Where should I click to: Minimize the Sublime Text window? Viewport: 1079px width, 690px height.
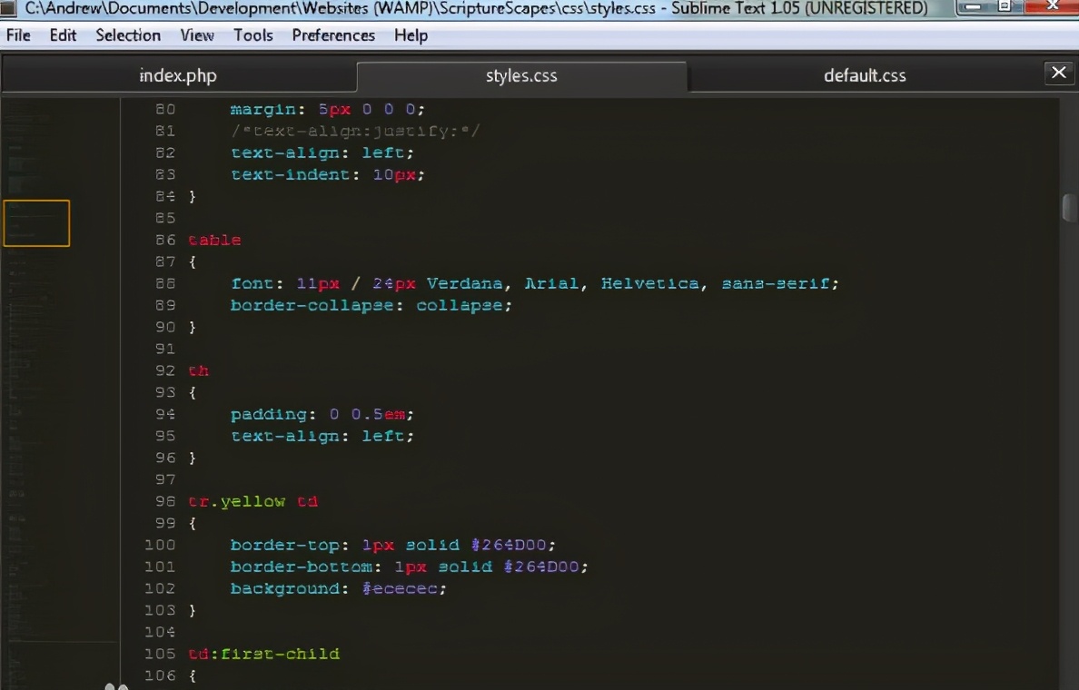click(974, 7)
